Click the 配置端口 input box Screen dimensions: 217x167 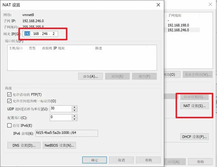click(61, 117)
